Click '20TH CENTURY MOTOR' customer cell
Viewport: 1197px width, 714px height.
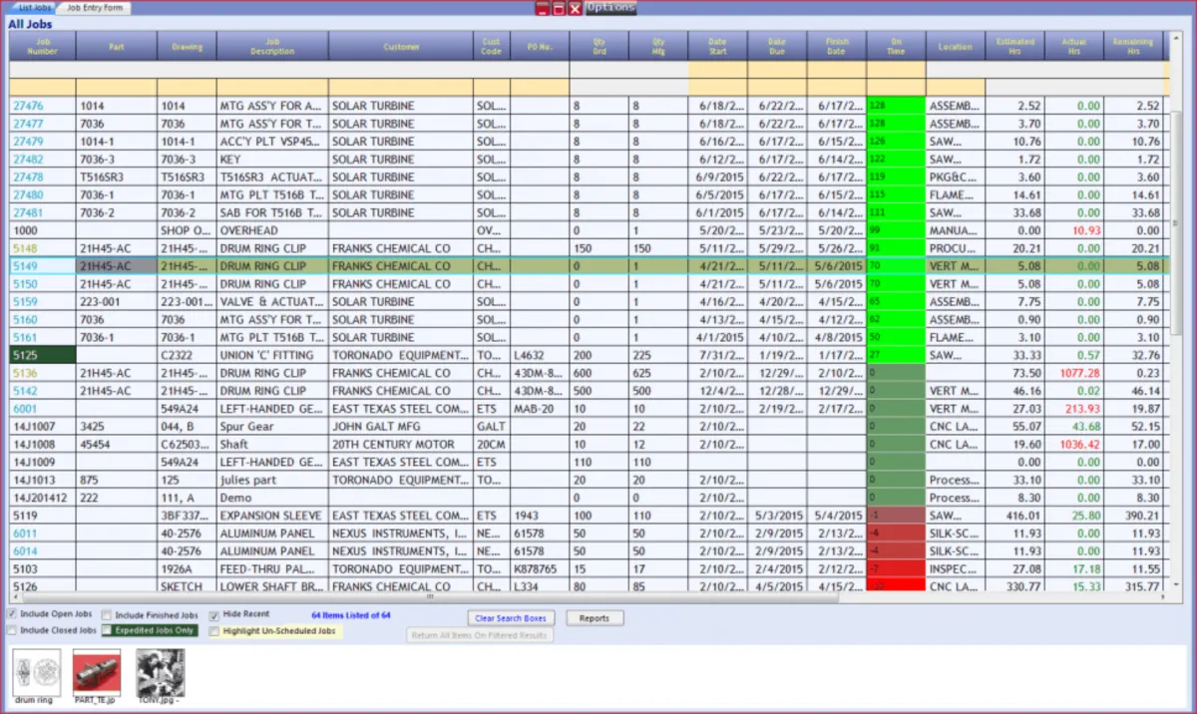[x=401, y=445]
